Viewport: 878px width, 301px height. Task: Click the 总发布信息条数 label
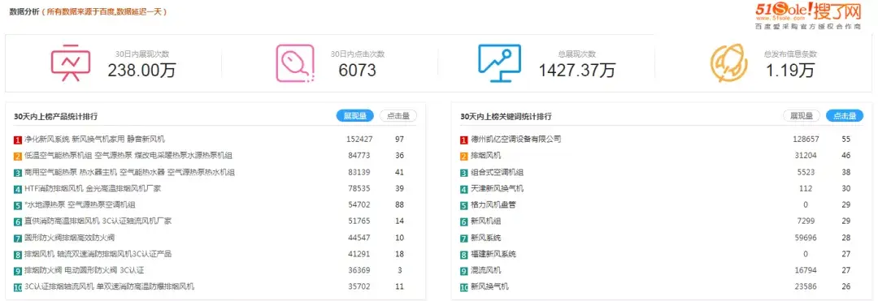pos(791,54)
